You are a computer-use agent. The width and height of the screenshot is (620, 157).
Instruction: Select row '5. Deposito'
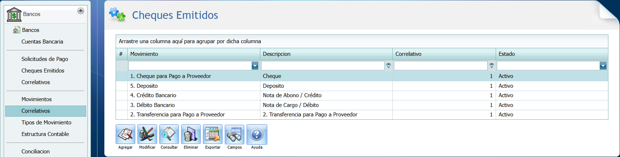coord(362,86)
